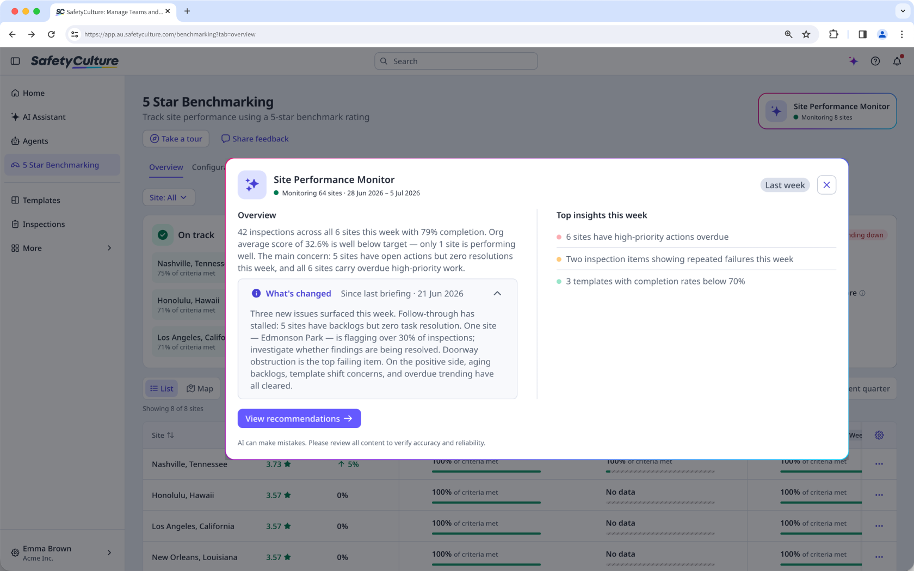This screenshot has width=914, height=571.
Task: Open browser extensions puzzle icon
Action: (833, 34)
